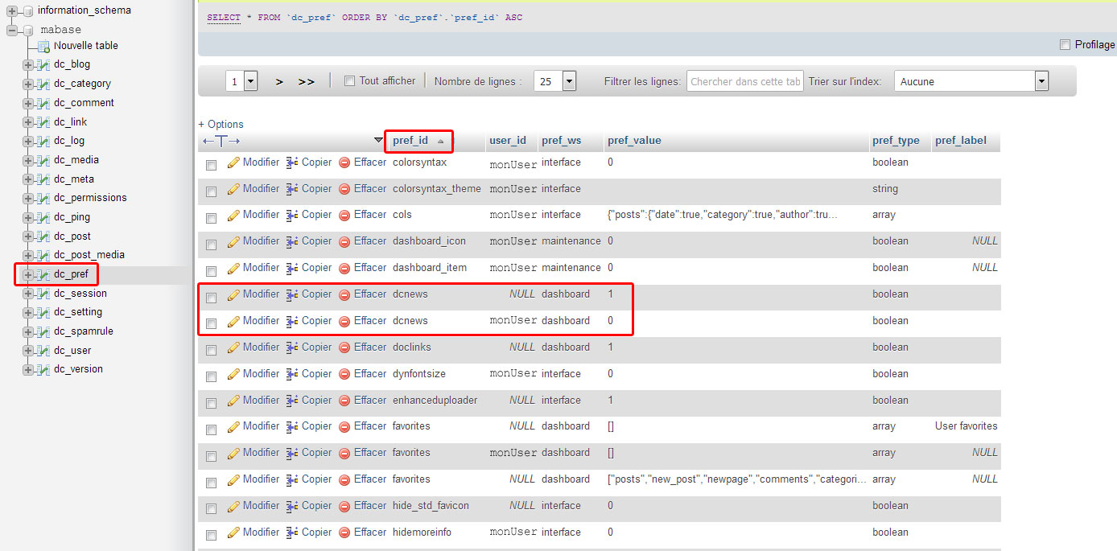Click the ascending sort arrow on pref_id
The image size is (1117, 551).
click(x=440, y=141)
